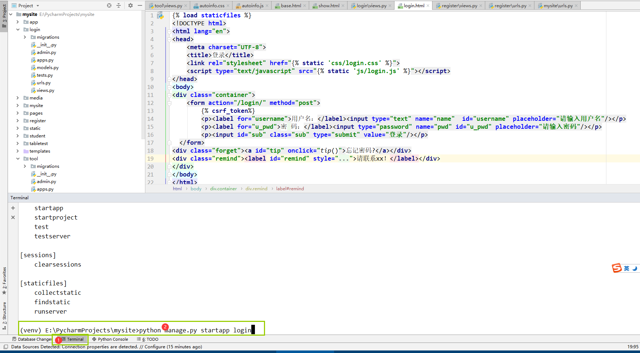This screenshot has width=640, height=353.
Task: Switch to login\views.py editor tab
Action: point(371,5)
